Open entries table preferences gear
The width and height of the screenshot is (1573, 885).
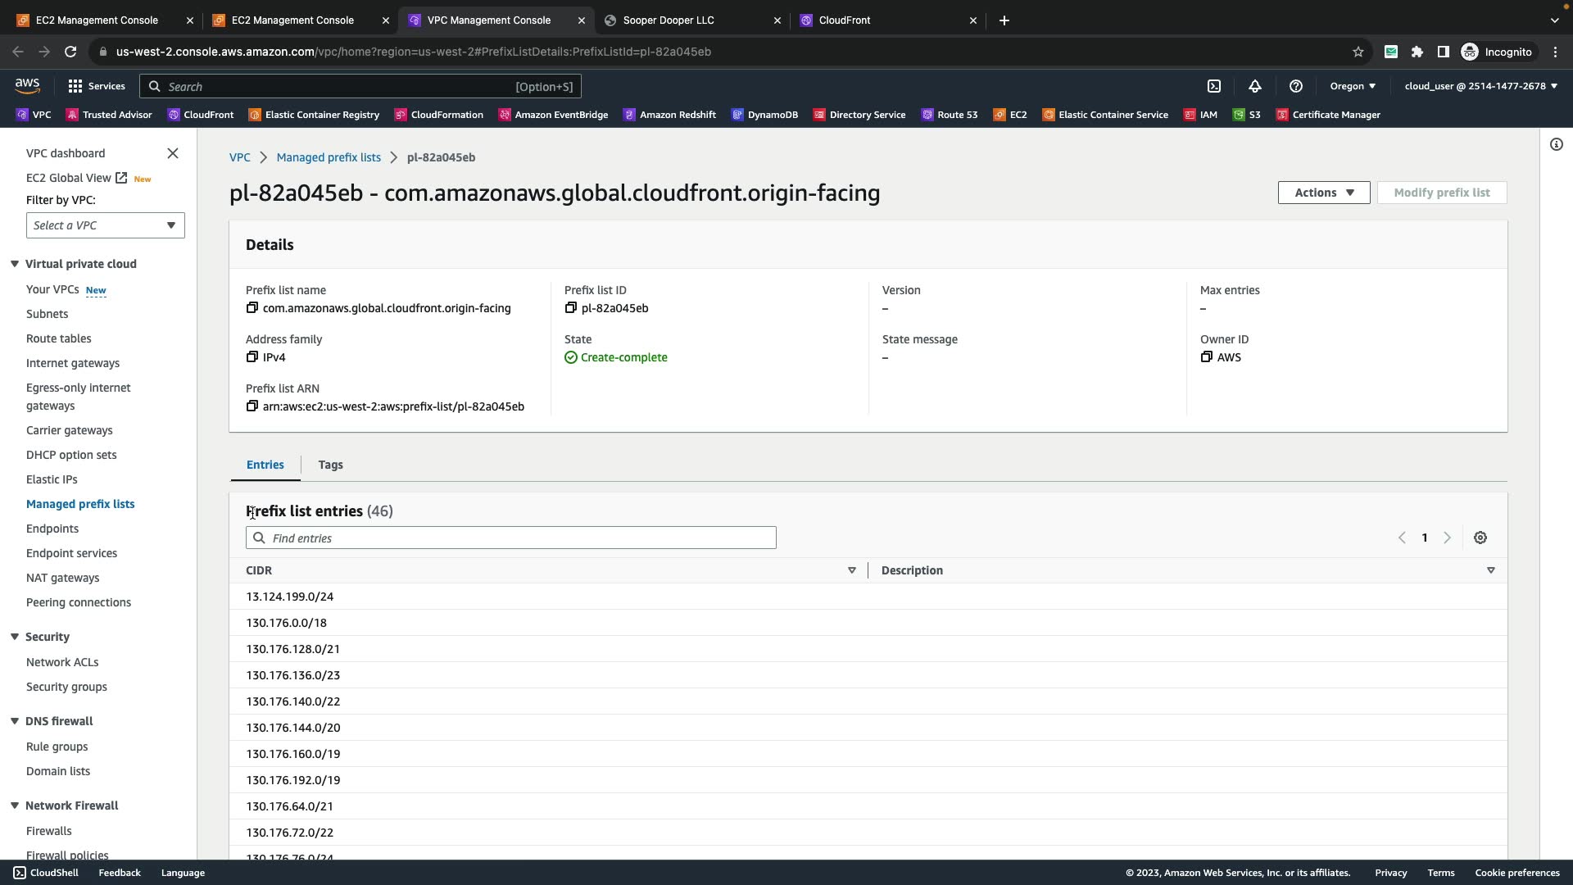point(1480,538)
